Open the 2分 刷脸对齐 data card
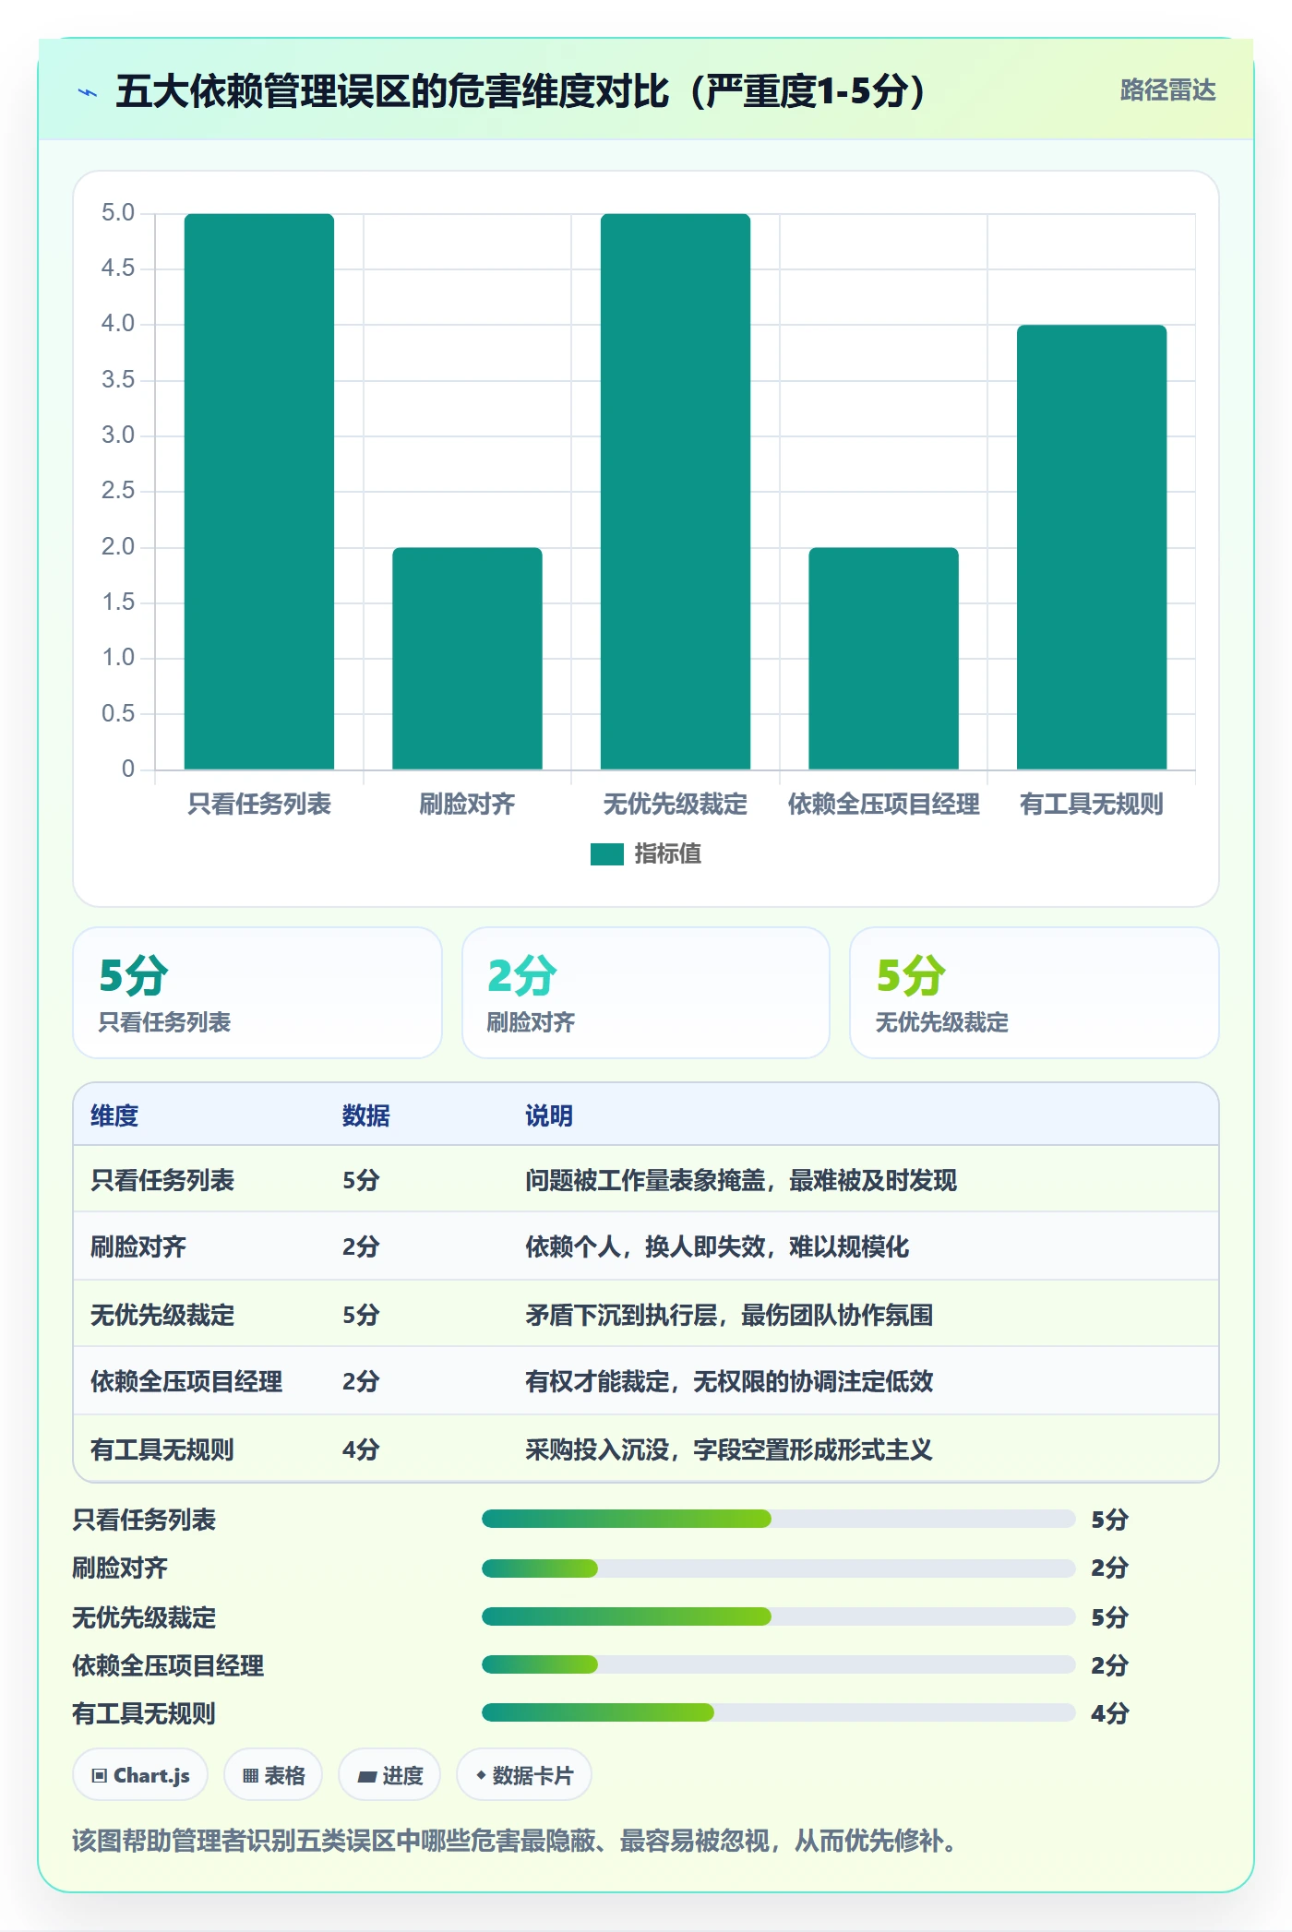The image size is (1292, 1932). [x=646, y=993]
